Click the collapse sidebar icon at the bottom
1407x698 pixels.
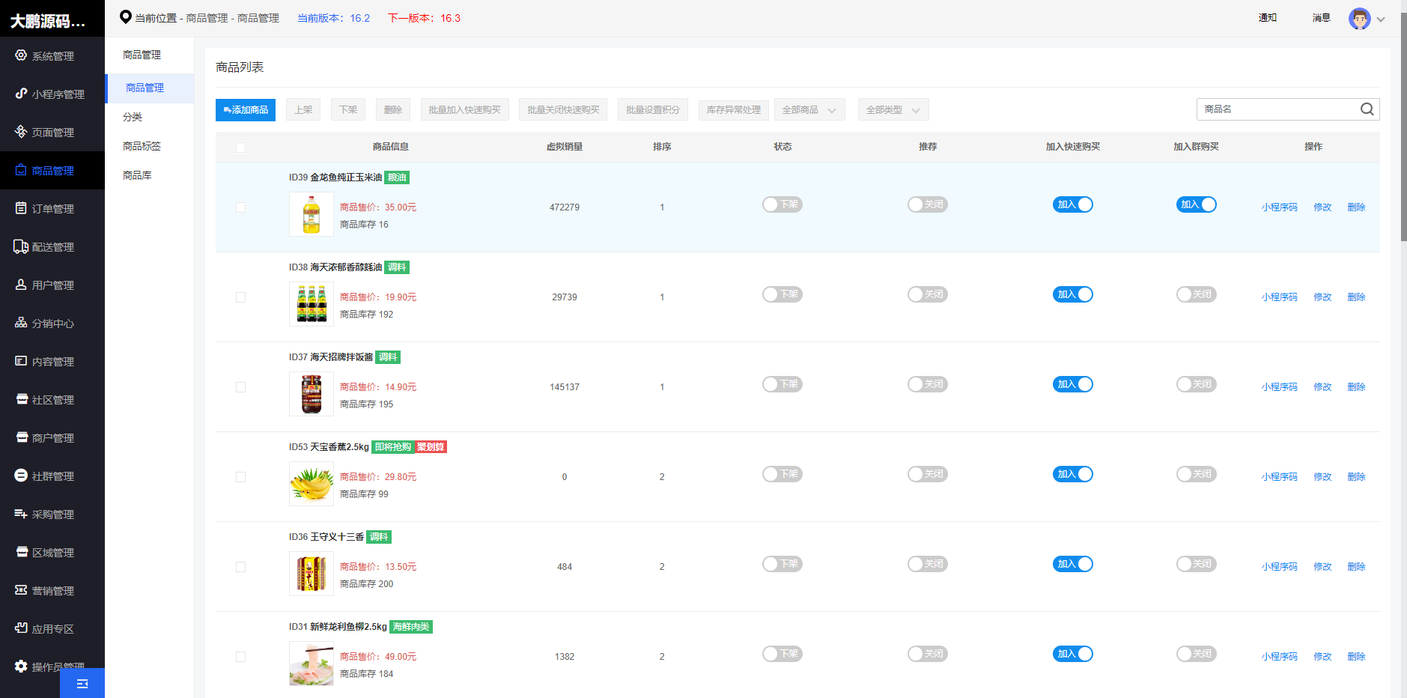coord(82,683)
